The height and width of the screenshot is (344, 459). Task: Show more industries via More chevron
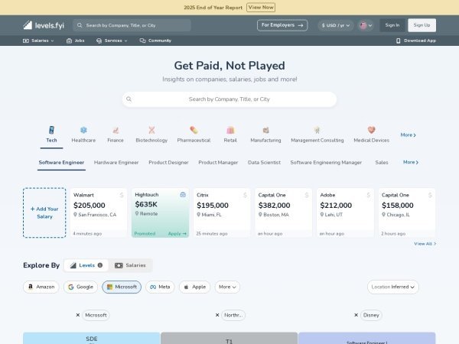409,135
